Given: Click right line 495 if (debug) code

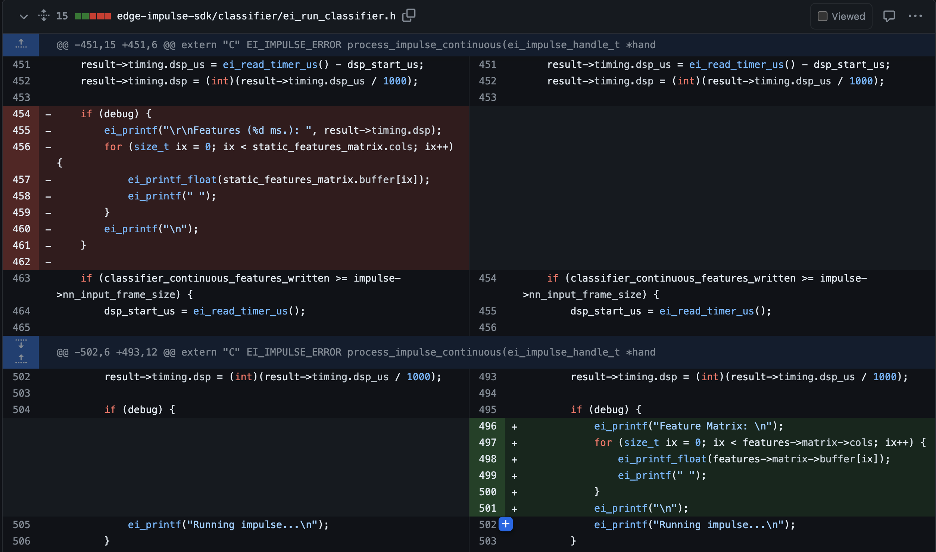Looking at the screenshot, I should coord(606,410).
